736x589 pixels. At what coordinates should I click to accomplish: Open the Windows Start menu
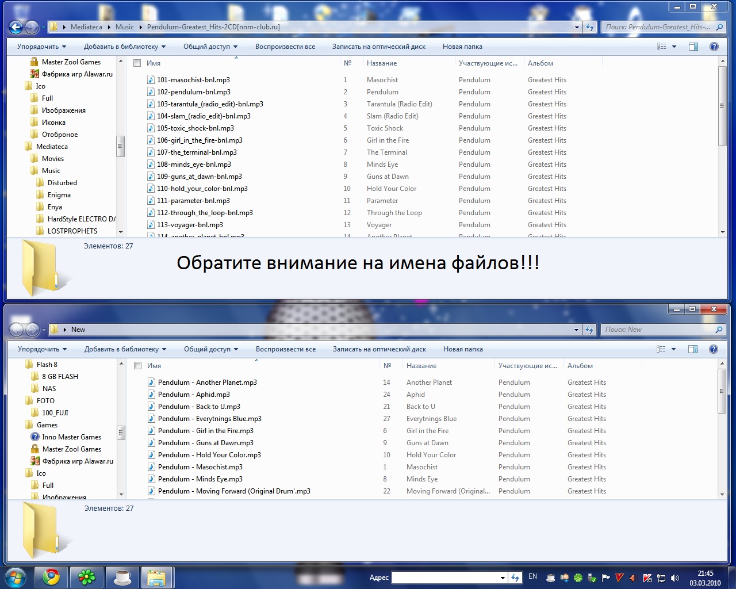pyautogui.click(x=14, y=577)
